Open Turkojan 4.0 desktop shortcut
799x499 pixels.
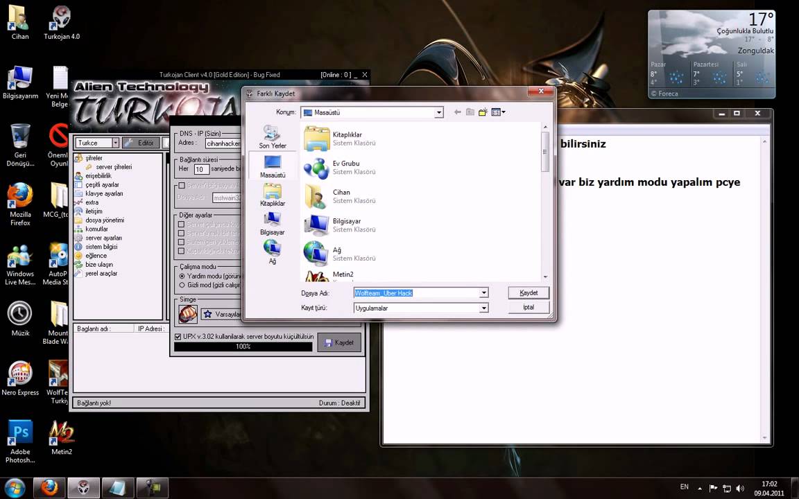[x=62, y=22]
